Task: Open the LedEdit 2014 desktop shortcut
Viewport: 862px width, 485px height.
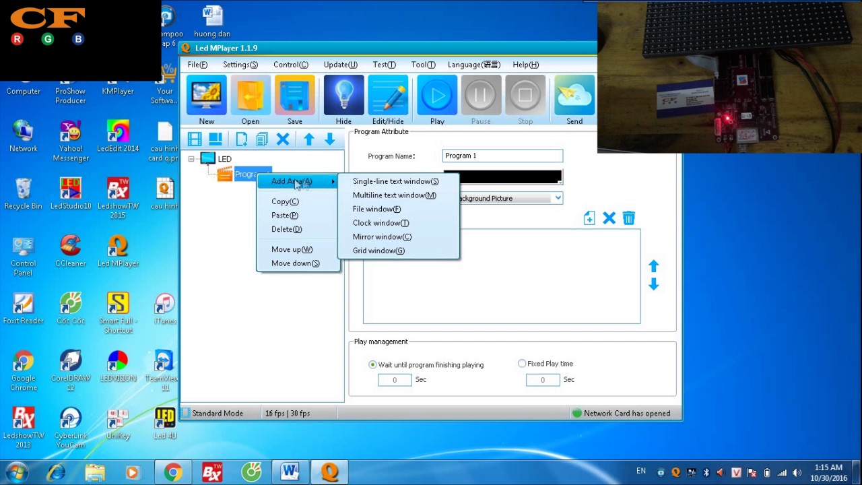Action: 118,137
